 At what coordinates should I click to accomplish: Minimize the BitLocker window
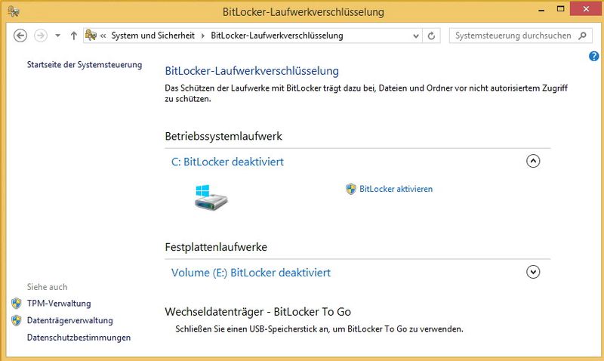pos(541,9)
